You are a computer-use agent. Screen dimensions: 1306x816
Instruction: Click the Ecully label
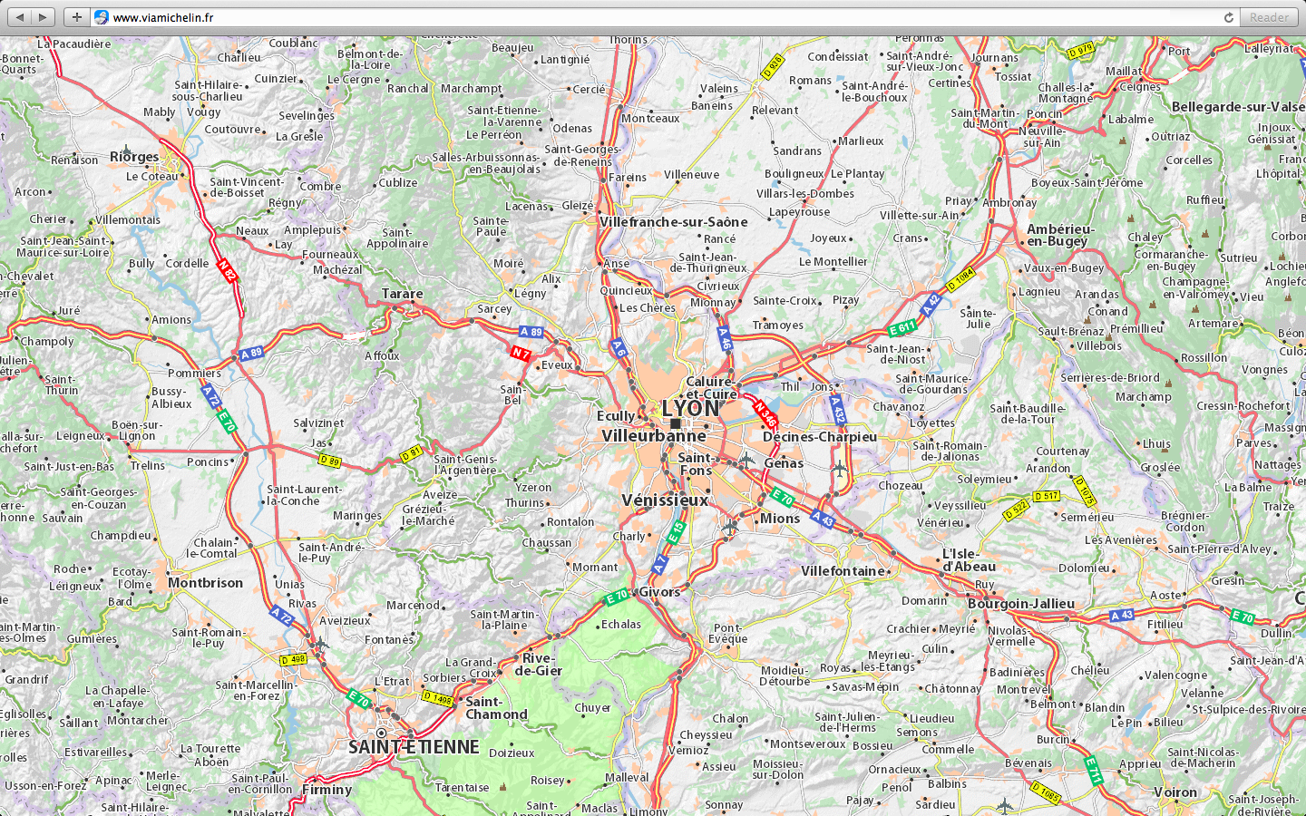click(x=616, y=416)
